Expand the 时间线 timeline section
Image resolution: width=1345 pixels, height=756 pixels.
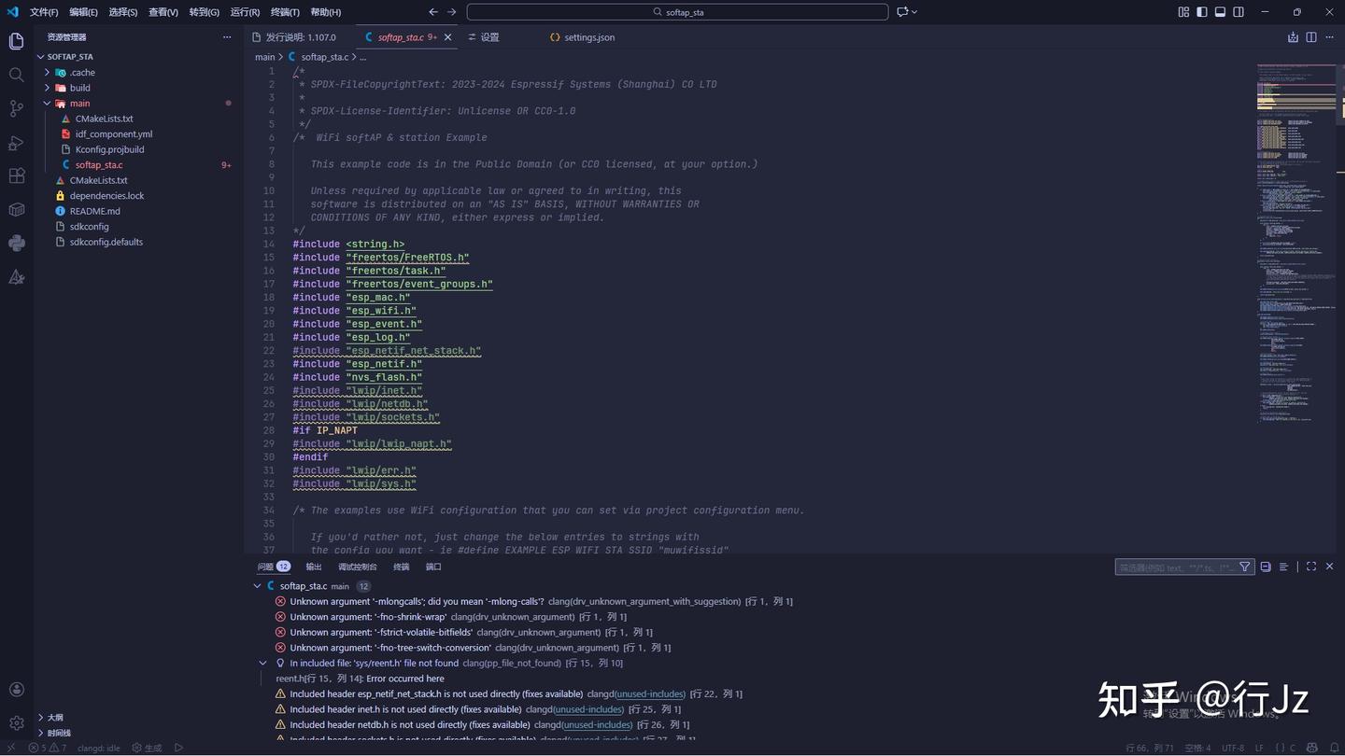(41, 734)
